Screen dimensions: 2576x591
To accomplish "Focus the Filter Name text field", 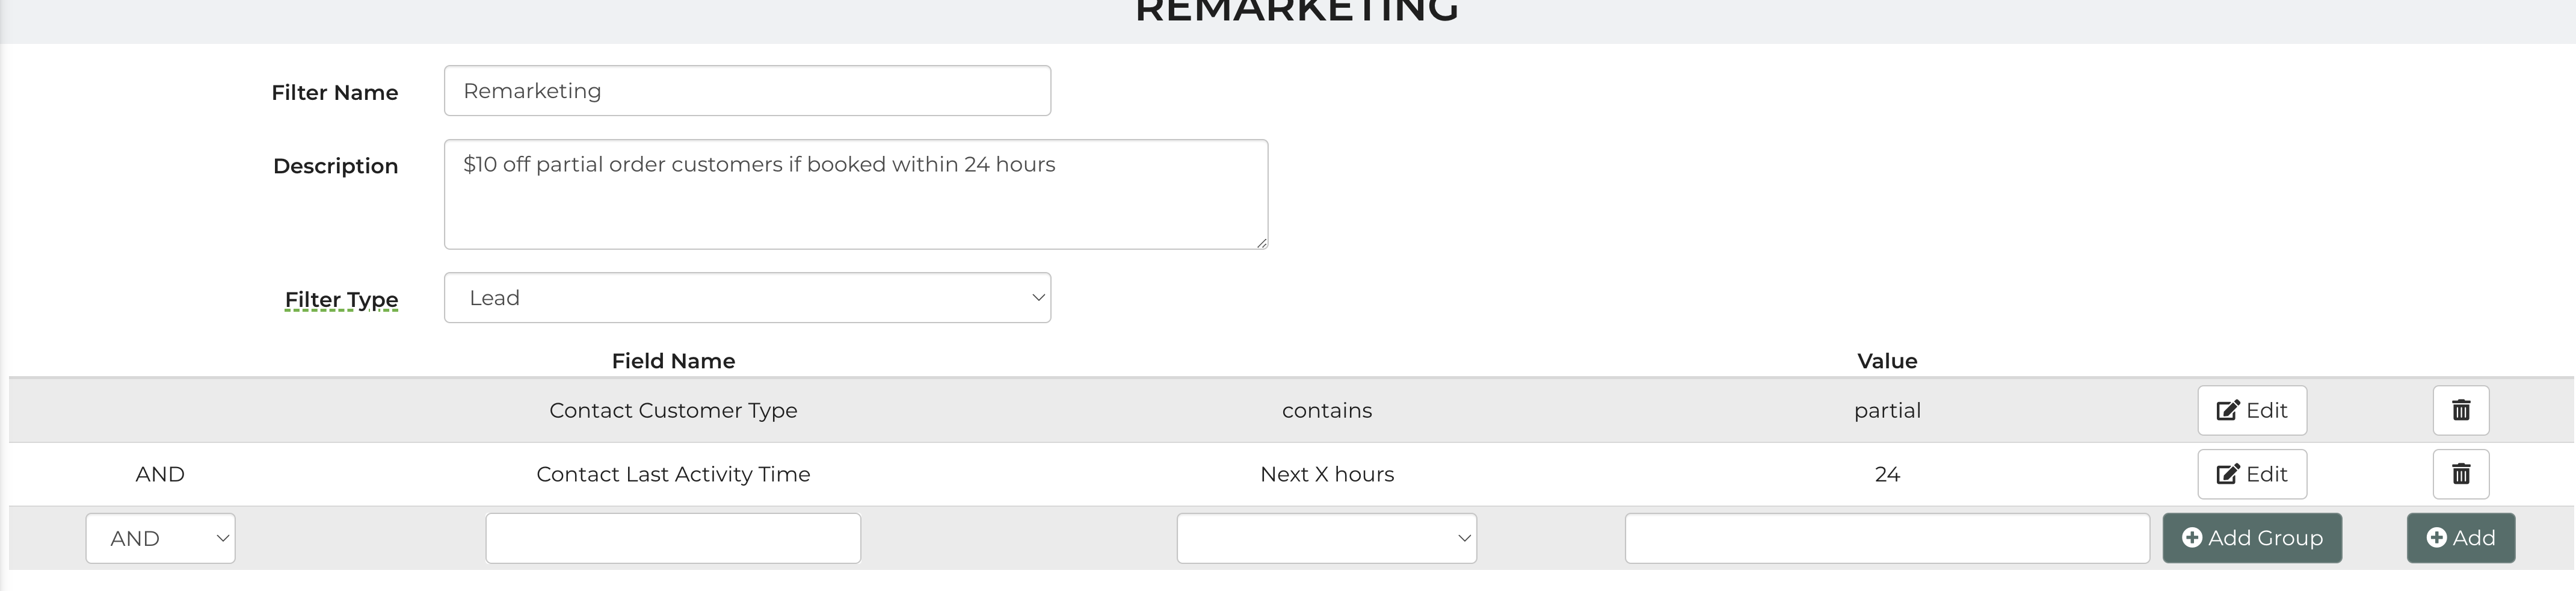I will click(x=747, y=91).
